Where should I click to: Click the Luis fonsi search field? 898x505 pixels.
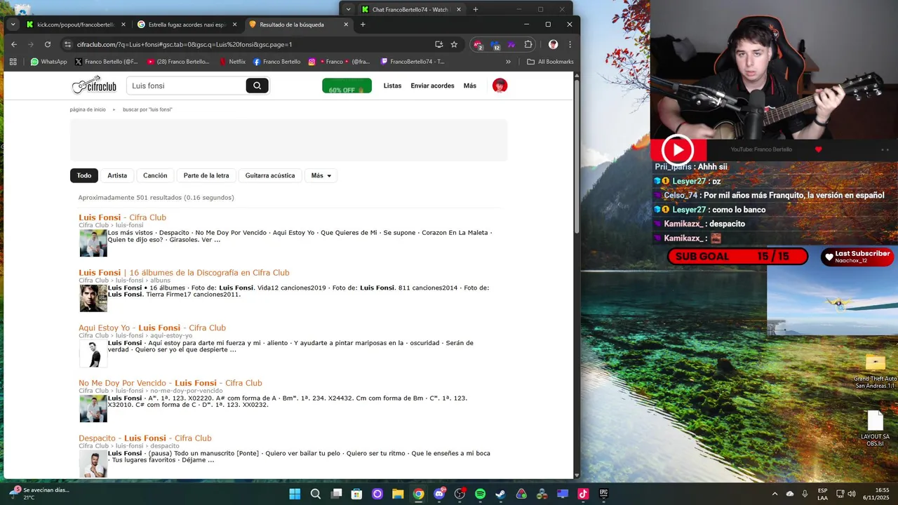pyautogui.click(x=186, y=86)
